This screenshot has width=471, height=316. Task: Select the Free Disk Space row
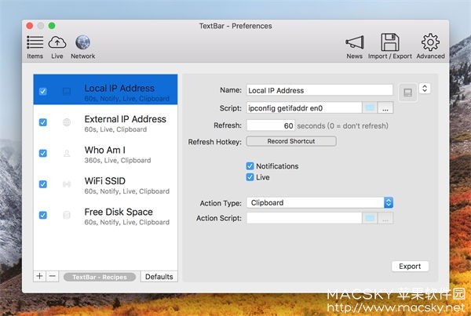(105, 215)
